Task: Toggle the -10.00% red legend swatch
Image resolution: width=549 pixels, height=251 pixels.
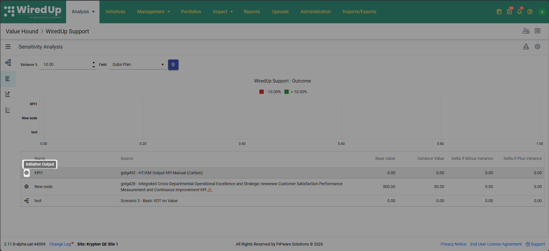Action: pyautogui.click(x=261, y=92)
